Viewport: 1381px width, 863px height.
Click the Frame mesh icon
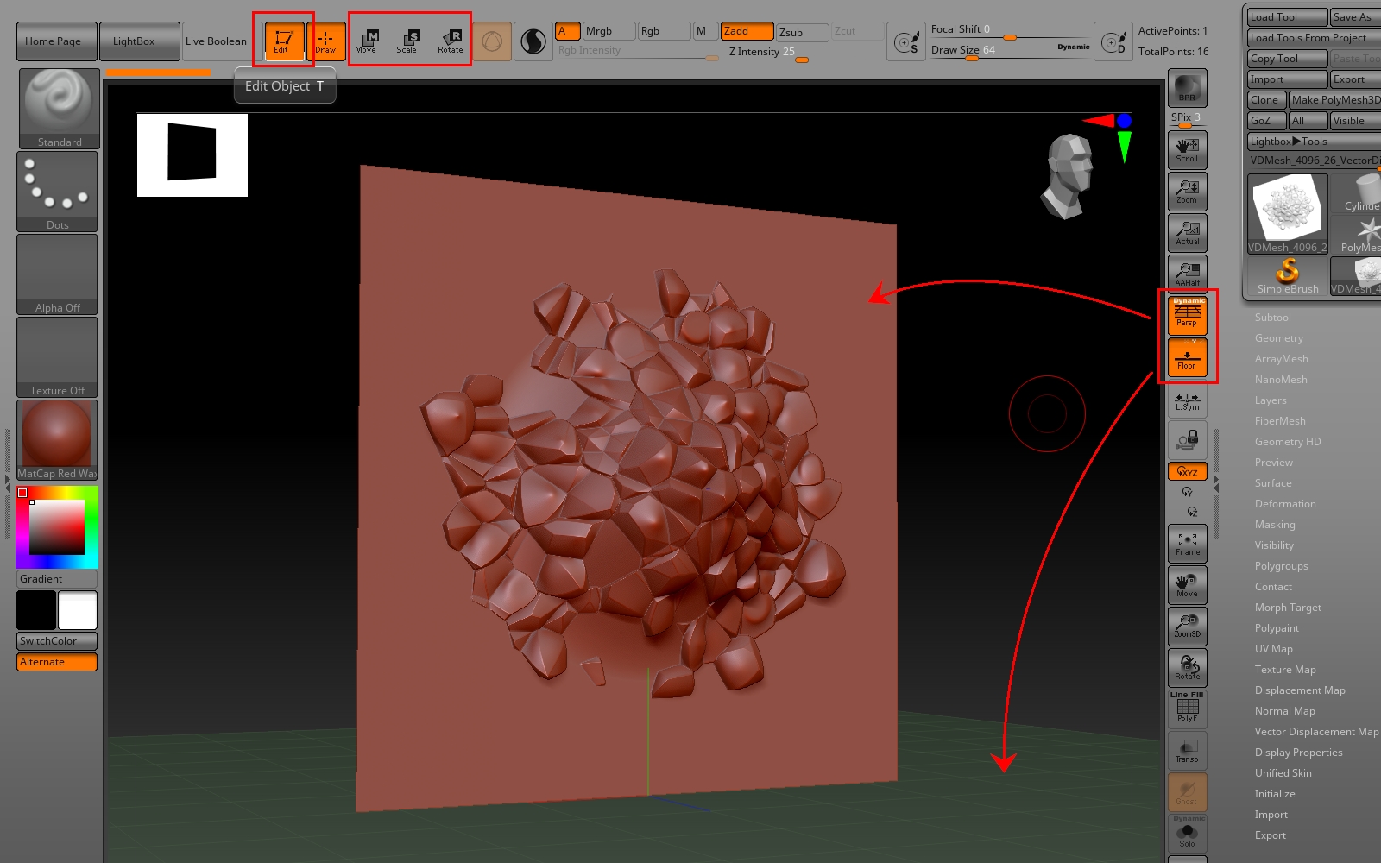click(x=1187, y=544)
